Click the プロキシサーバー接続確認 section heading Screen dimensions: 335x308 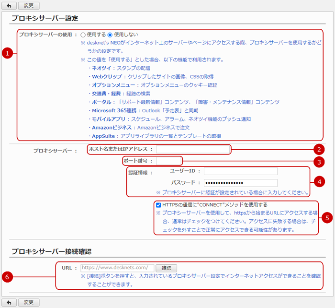pos(51,251)
